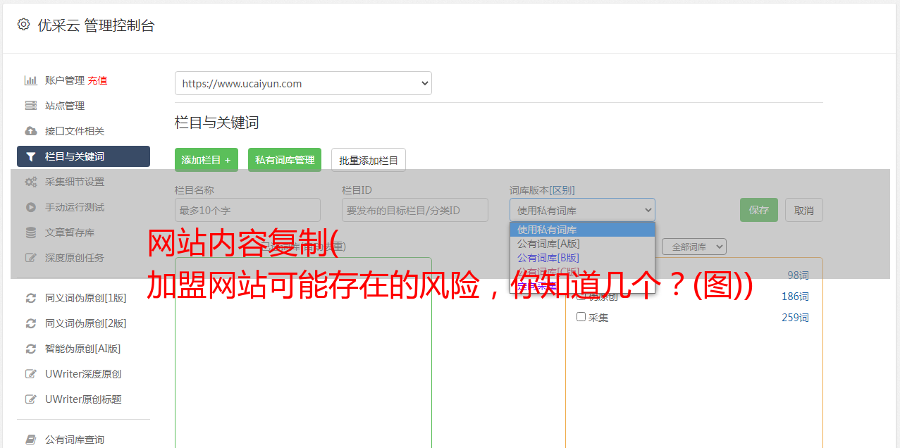Click the cloud upload icon for 接口文件相关
The image size is (900, 448).
pos(31,131)
